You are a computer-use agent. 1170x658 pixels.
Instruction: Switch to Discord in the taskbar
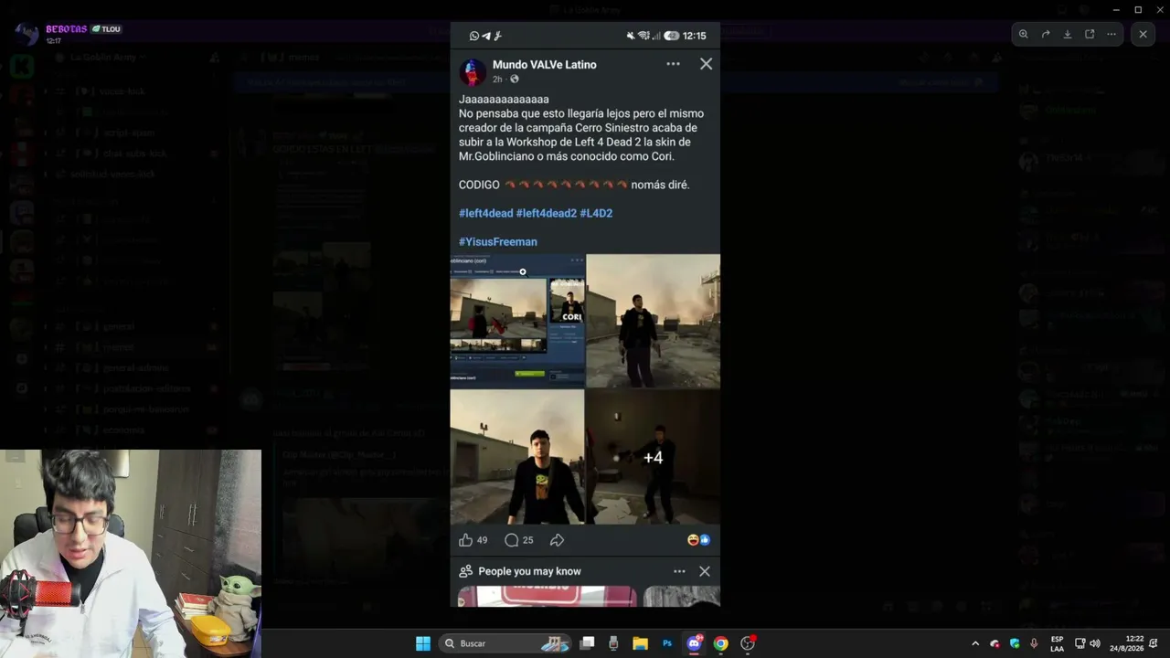(694, 643)
